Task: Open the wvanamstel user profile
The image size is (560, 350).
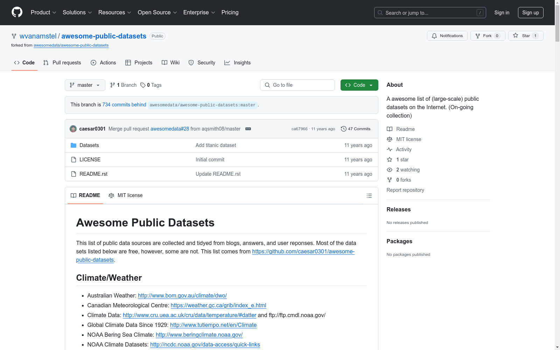Action: [38, 36]
